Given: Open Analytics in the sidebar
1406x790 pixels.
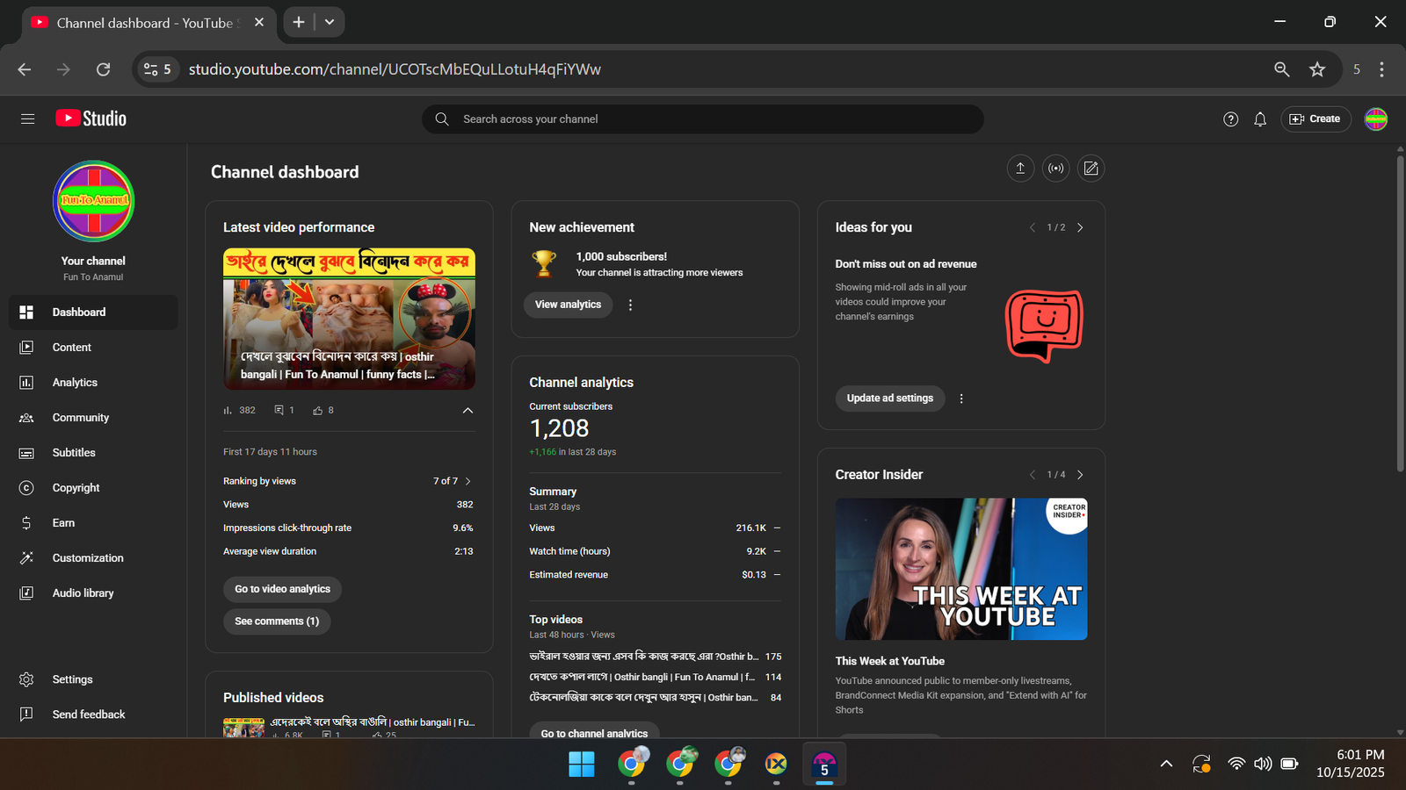Looking at the screenshot, I should pos(75,383).
